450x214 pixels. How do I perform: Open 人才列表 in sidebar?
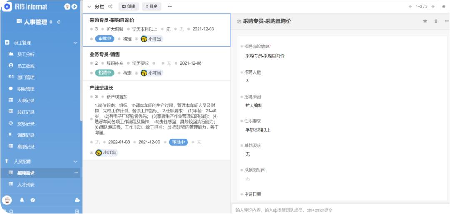pos(26,184)
